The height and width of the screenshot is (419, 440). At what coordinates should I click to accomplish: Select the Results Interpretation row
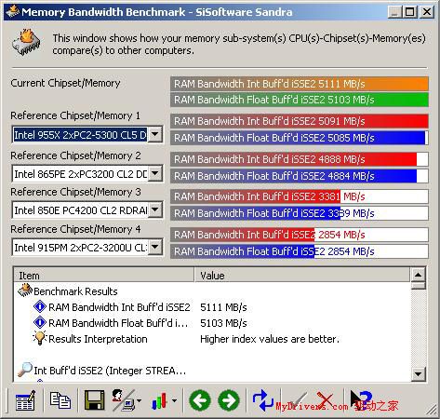click(x=211, y=339)
